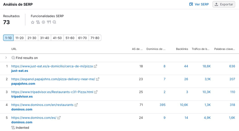Click keywords value 207
Screen dimensions: 239x131
tap(232, 79)
